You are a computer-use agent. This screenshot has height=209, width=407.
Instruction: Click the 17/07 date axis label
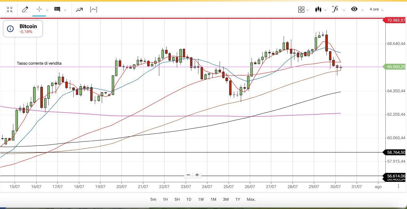click(x=58, y=187)
